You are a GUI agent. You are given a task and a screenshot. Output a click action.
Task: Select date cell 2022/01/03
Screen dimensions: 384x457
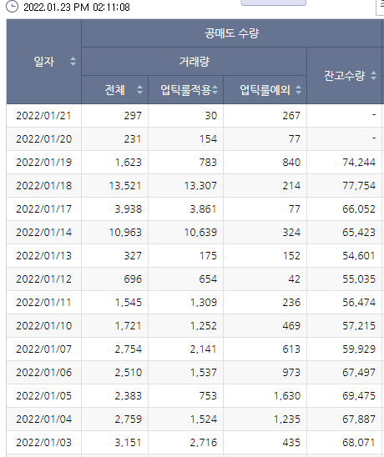[43, 443]
